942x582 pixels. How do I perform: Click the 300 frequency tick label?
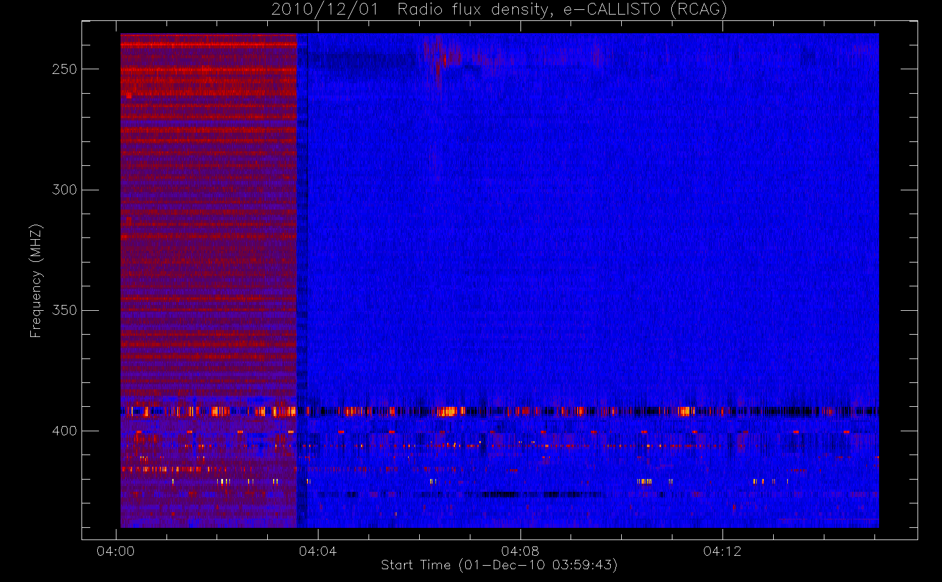pos(64,190)
